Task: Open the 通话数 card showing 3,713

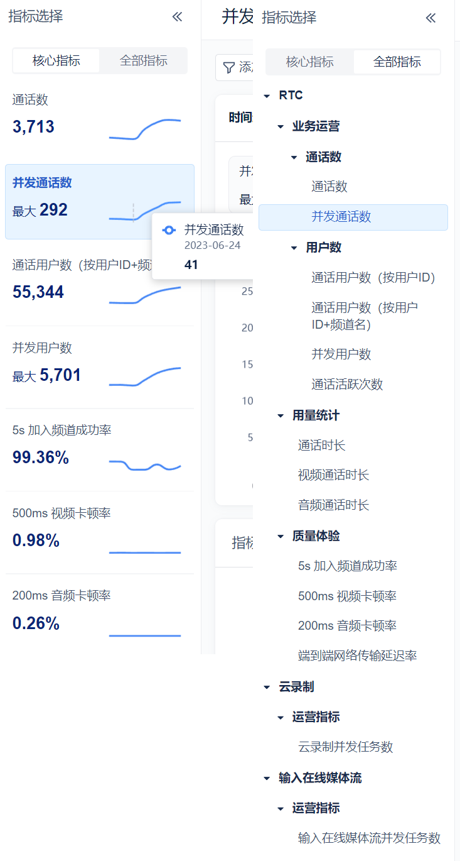Action: [x=100, y=119]
